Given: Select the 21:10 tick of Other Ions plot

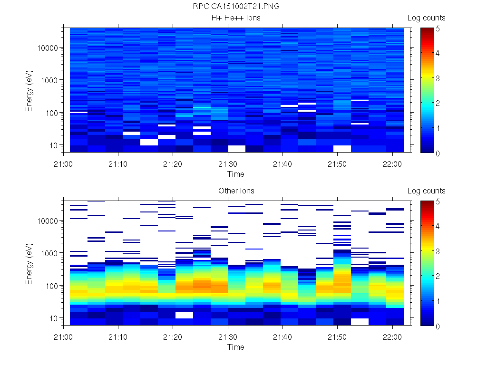Looking at the screenshot, I should (118, 337).
